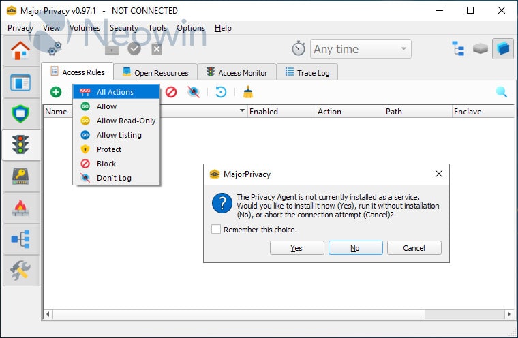Switch to the Open Resources tab

click(155, 72)
